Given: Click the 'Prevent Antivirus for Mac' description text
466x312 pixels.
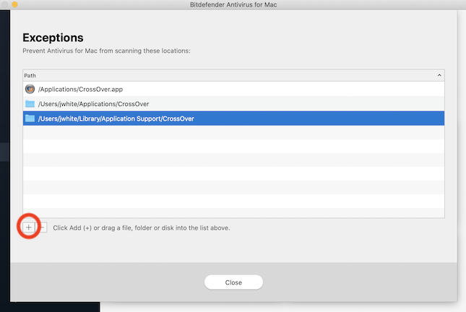Looking at the screenshot, I should click(x=106, y=51).
